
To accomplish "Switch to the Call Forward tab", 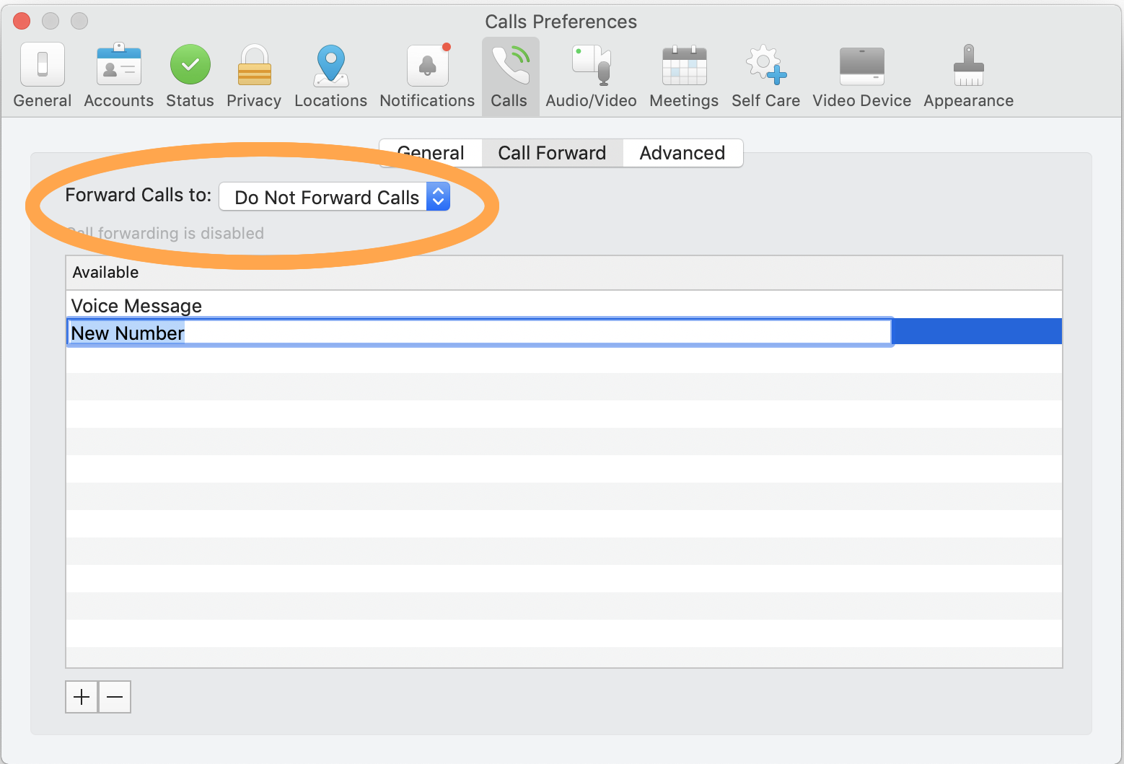I will click(552, 153).
